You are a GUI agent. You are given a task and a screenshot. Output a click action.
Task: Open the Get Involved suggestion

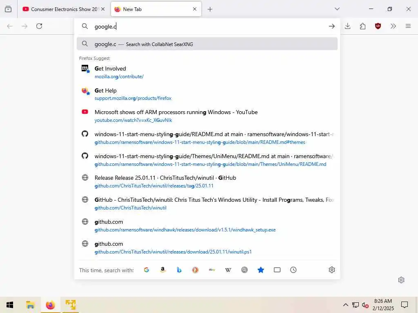pos(207,73)
